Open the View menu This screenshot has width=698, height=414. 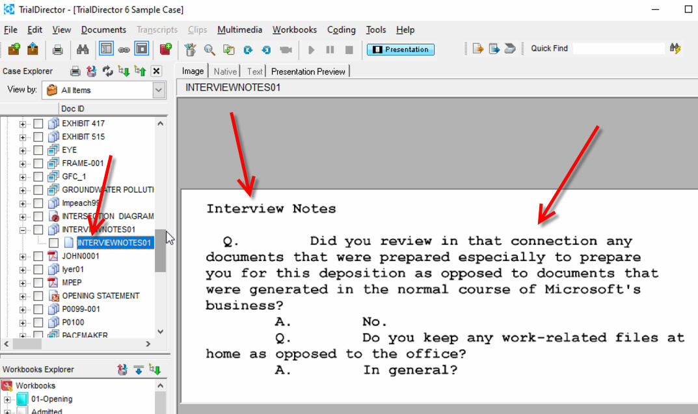(x=61, y=30)
